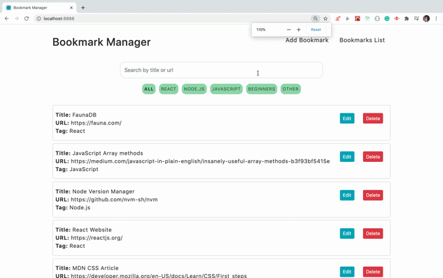Edit the JavaScript Array methods bookmark

[347, 157]
